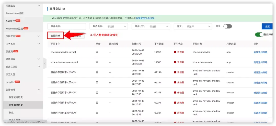Open App监控 in the sidebar
The width and height of the screenshot is (276, 126).
click(x=10, y=21)
